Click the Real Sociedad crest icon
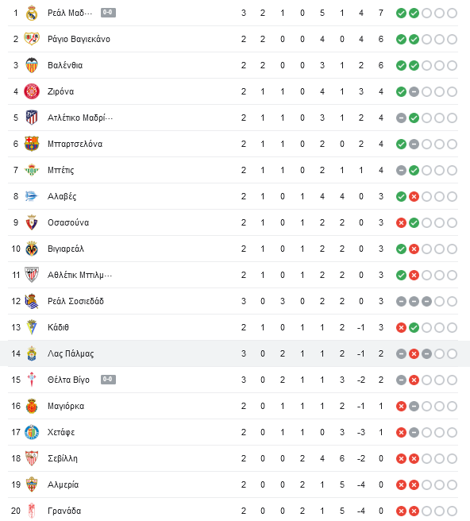This screenshot has height=521, width=470. click(32, 301)
